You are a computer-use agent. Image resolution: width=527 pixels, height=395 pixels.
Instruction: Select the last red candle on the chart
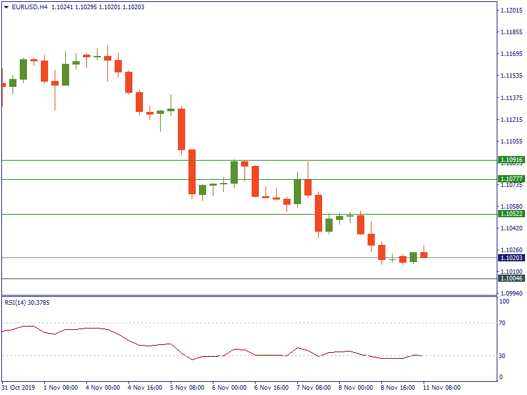click(x=424, y=255)
